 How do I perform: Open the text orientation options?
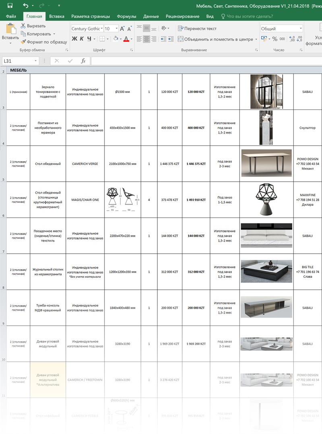[x=165, y=28]
